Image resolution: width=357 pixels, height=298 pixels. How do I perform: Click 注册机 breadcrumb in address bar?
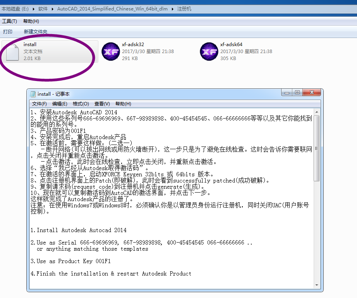tap(184, 9)
